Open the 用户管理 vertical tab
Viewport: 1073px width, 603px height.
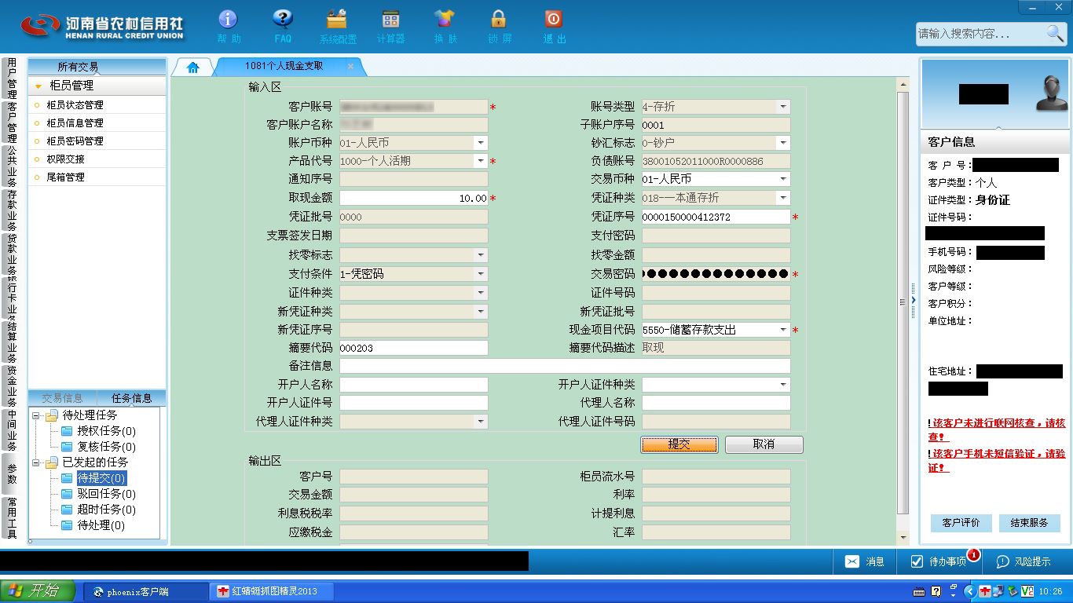tap(12, 79)
